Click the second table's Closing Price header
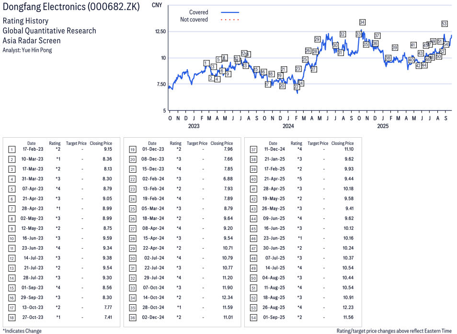The image size is (457, 334). coord(221,143)
